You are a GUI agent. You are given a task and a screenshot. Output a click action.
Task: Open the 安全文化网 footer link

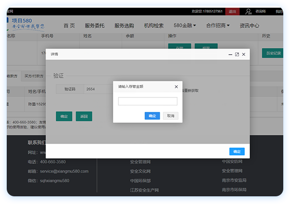pyautogui.click(x=140, y=171)
